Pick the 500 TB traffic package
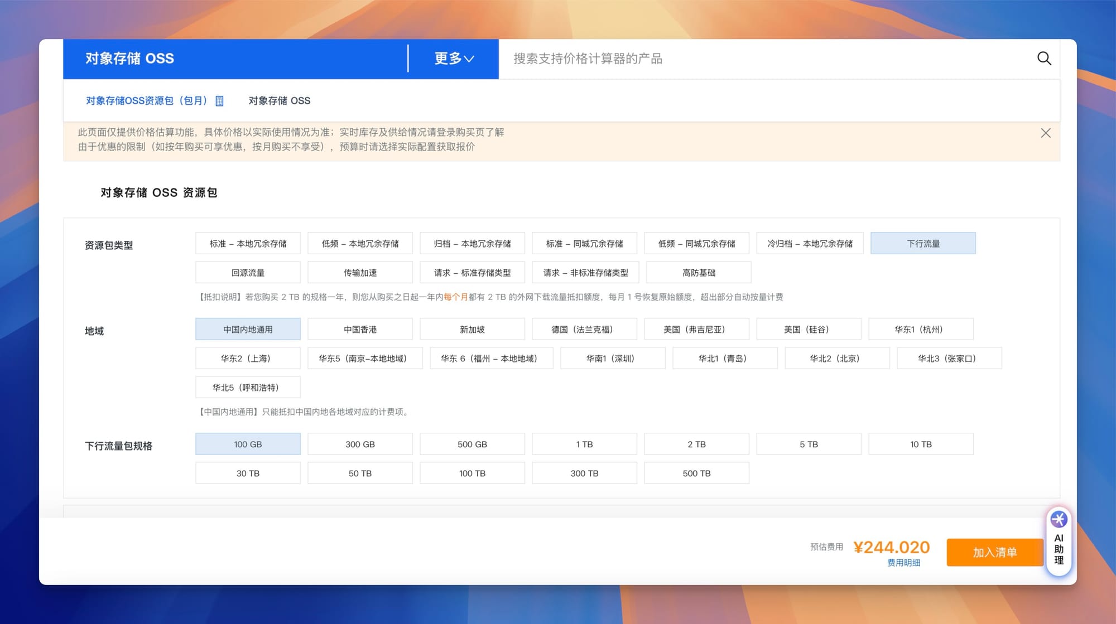This screenshot has height=624, width=1116. [696, 473]
